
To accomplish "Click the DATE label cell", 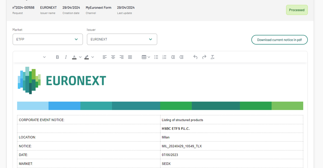I will point(89,155).
